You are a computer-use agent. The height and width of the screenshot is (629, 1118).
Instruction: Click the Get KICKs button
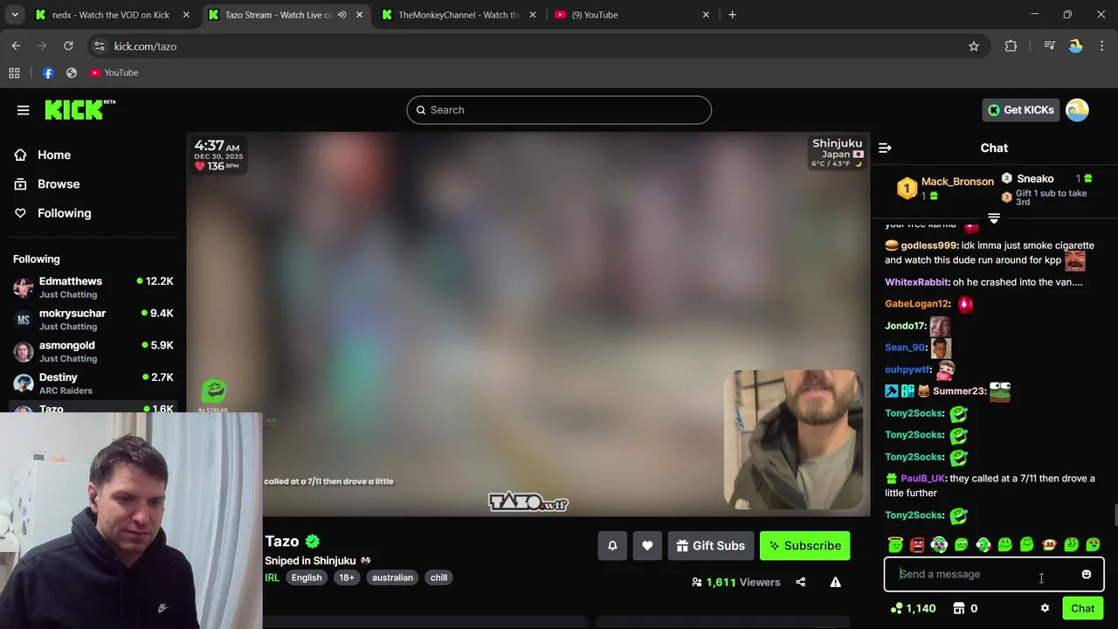[1020, 110]
